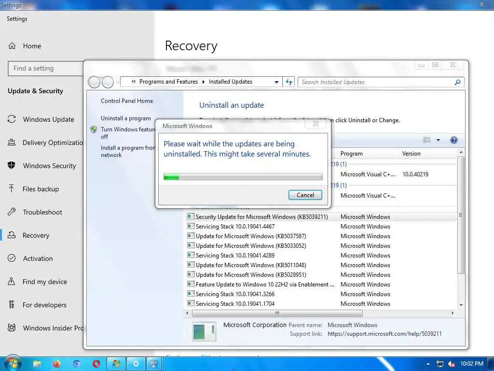Select Servicing Stack 10.0.19041.4289 row
Viewport: 494px width, 371px height.
click(321, 256)
